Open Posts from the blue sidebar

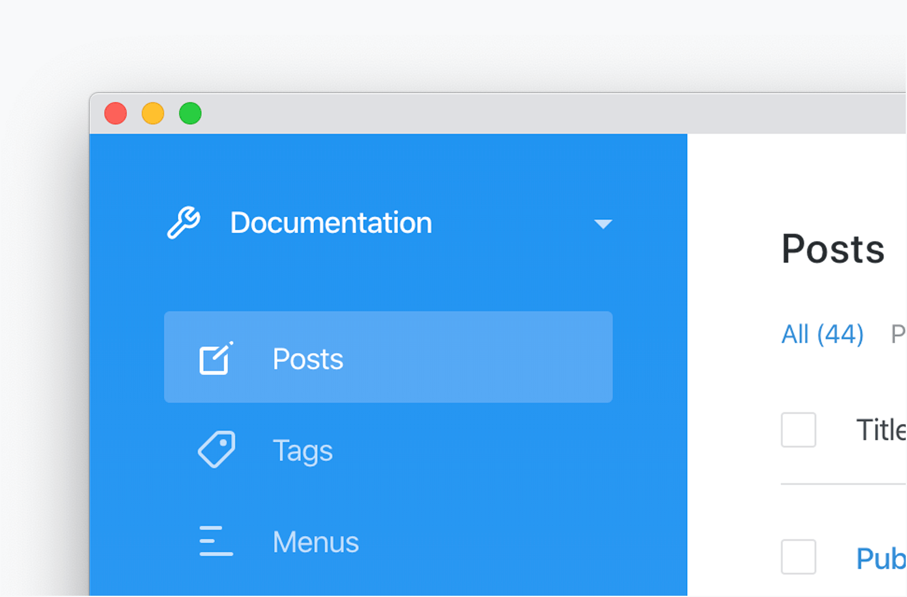pyautogui.click(x=307, y=358)
